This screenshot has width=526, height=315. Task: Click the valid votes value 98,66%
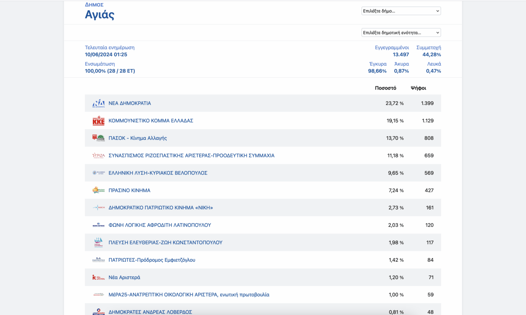377,71
